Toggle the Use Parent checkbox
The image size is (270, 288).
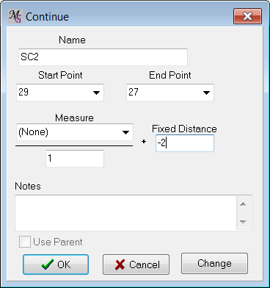click(25, 242)
